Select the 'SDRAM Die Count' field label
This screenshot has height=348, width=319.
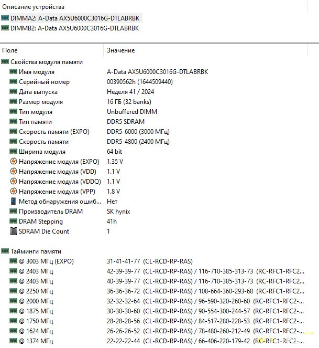[x=44, y=231]
